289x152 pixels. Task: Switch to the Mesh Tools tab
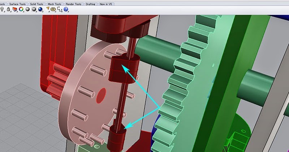(55, 4)
